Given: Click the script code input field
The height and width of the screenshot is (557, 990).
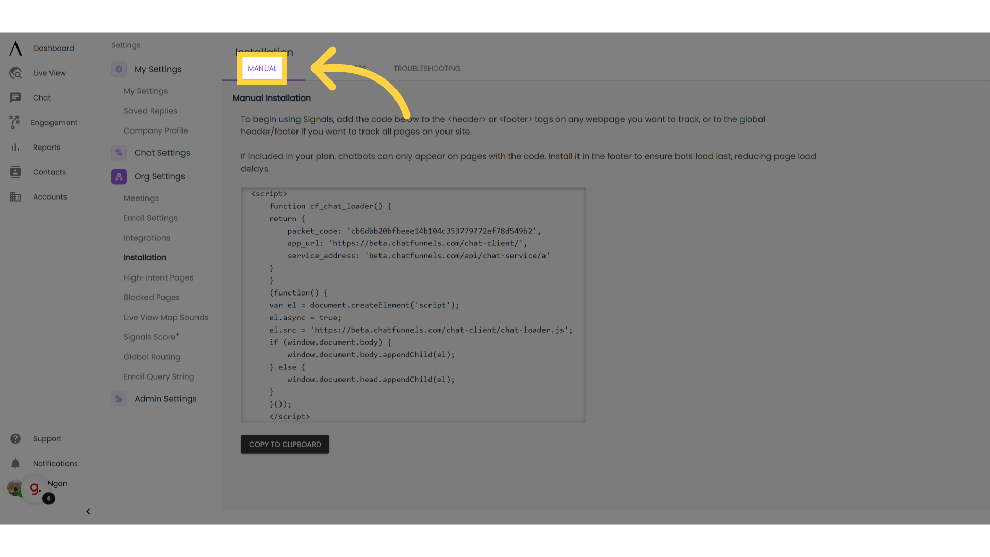Looking at the screenshot, I should tap(414, 305).
